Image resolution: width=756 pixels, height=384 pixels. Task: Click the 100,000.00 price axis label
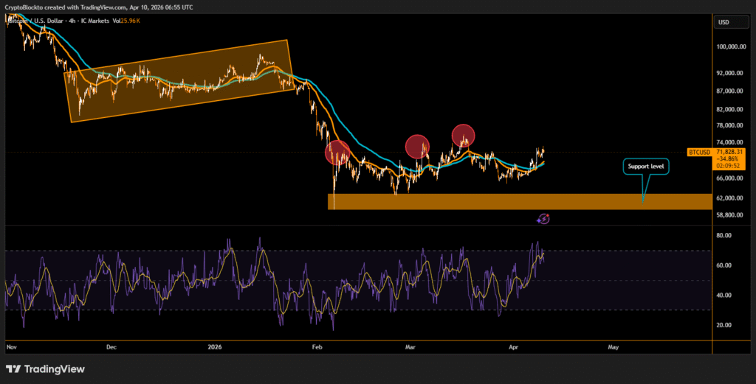pyautogui.click(x=731, y=47)
